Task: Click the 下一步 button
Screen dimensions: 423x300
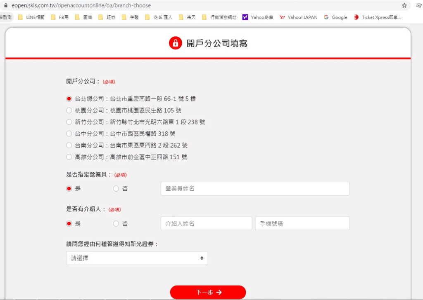Action: coord(208,292)
